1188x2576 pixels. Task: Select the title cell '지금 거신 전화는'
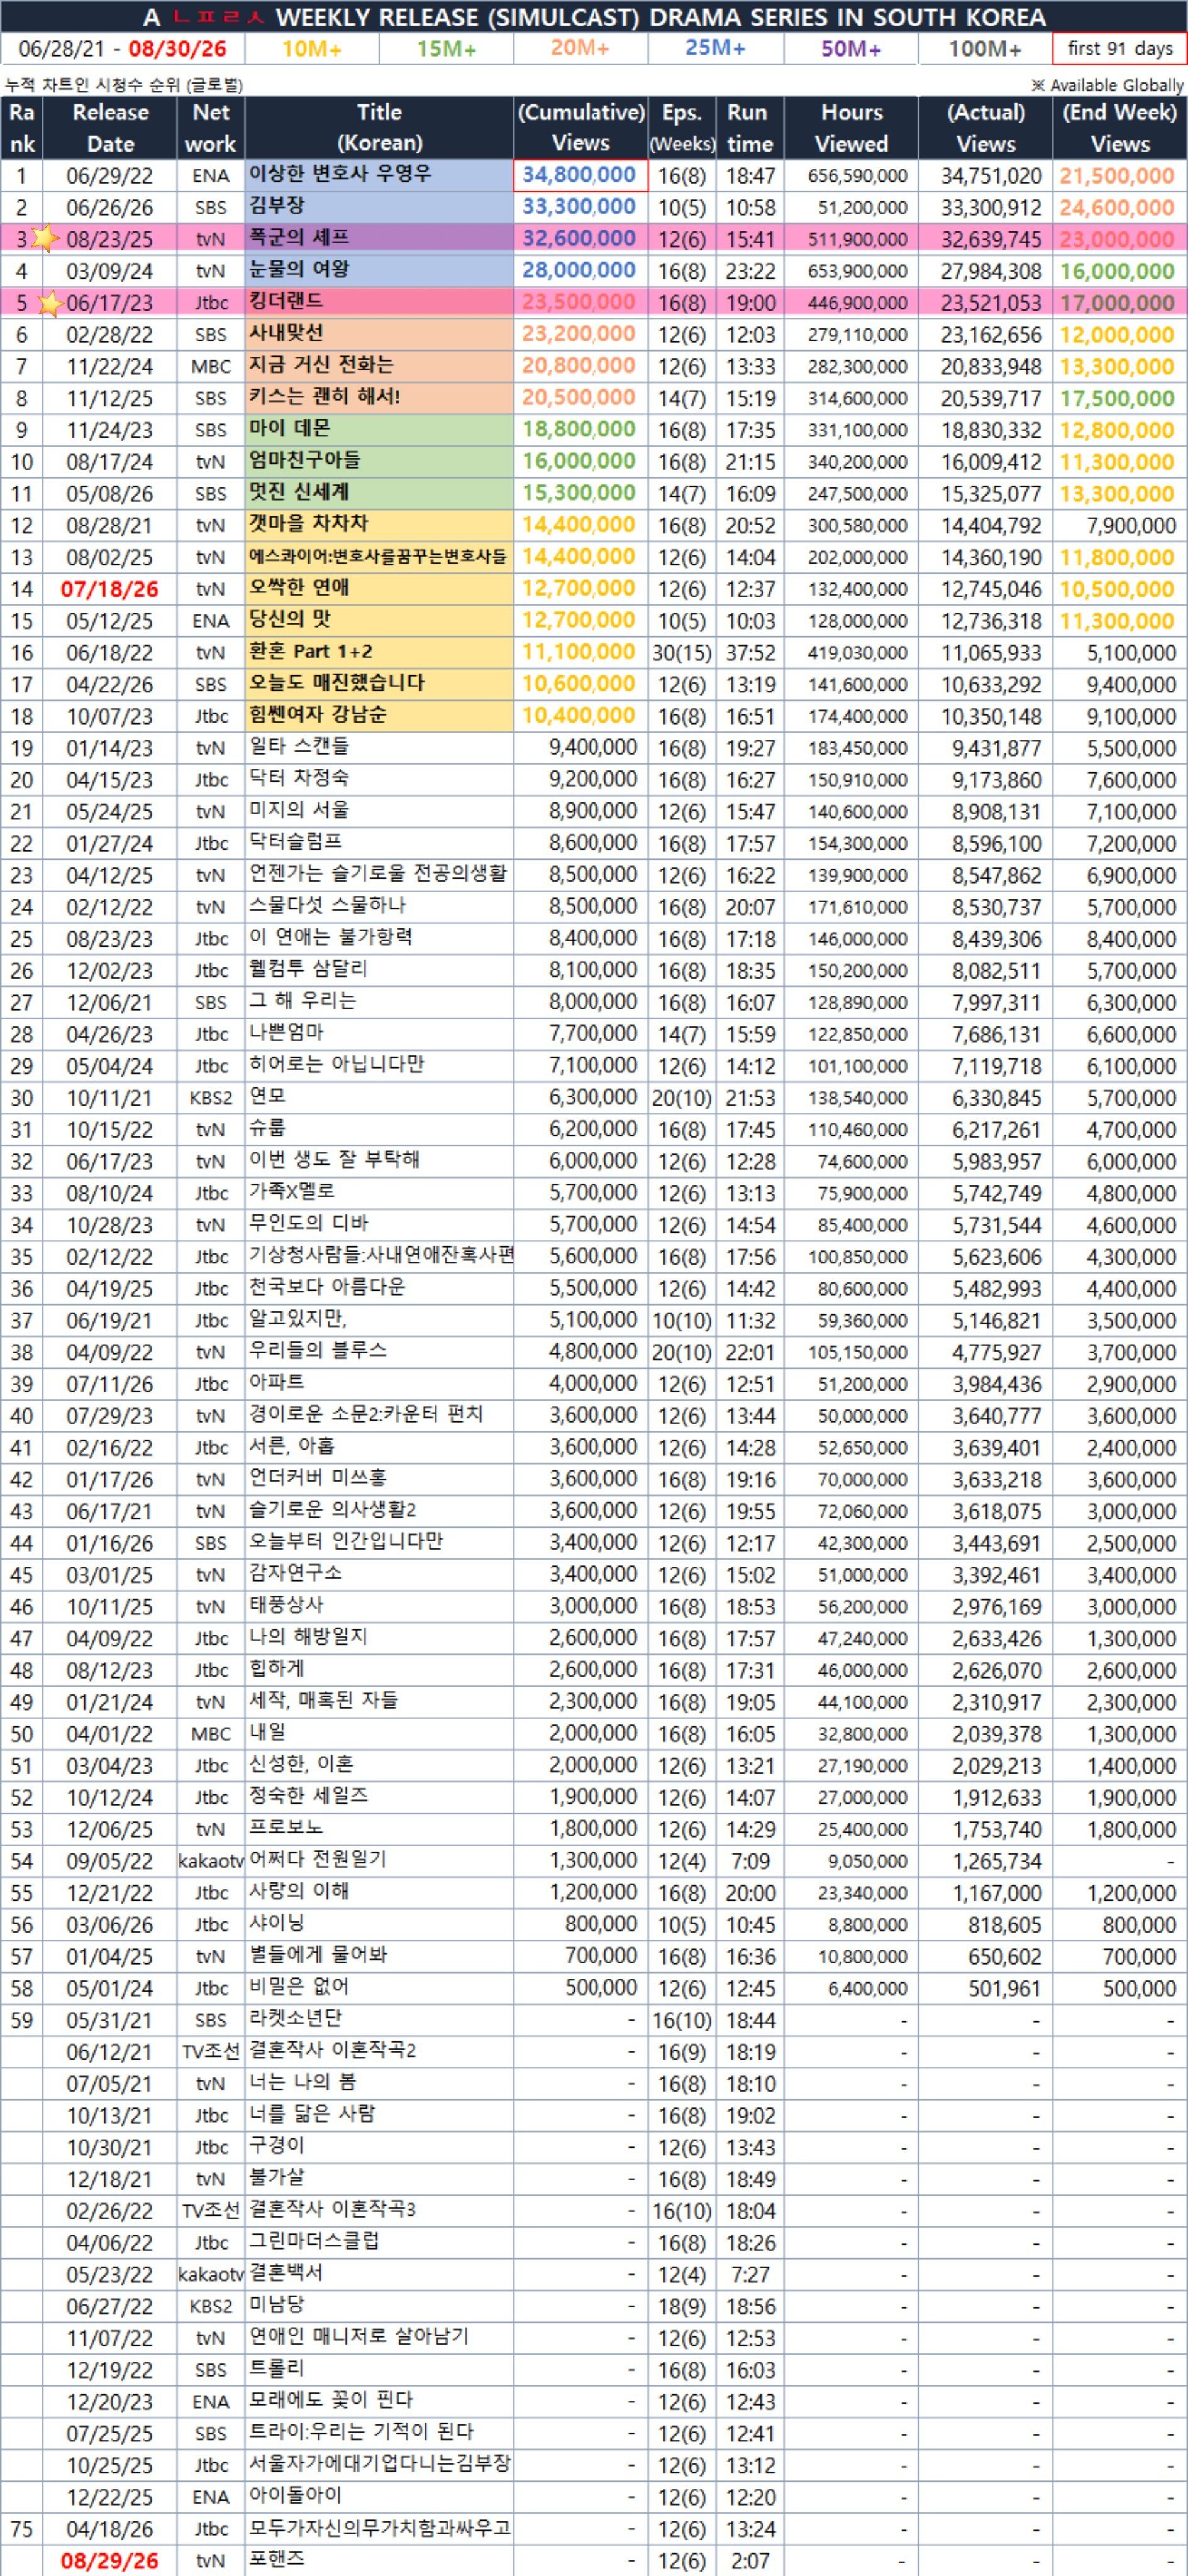pyautogui.click(x=379, y=366)
